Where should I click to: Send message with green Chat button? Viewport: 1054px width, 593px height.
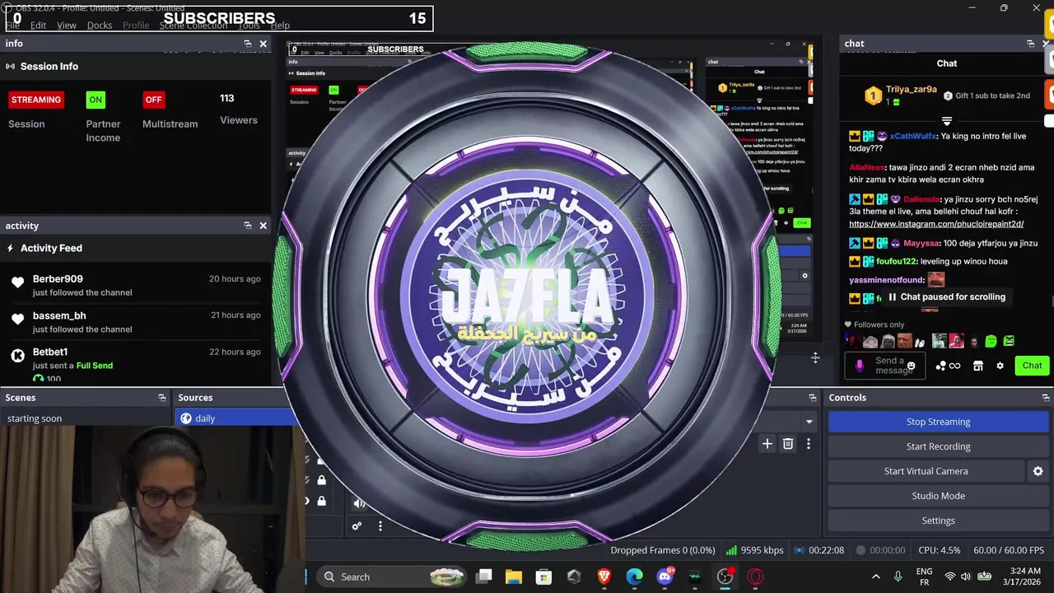(x=1032, y=366)
